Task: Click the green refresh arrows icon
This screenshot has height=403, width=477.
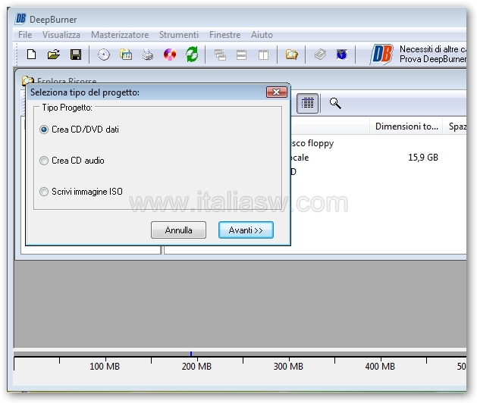Action: click(x=192, y=55)
